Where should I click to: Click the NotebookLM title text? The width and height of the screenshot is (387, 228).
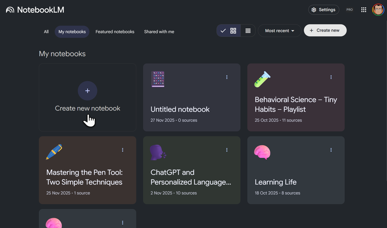41,10
